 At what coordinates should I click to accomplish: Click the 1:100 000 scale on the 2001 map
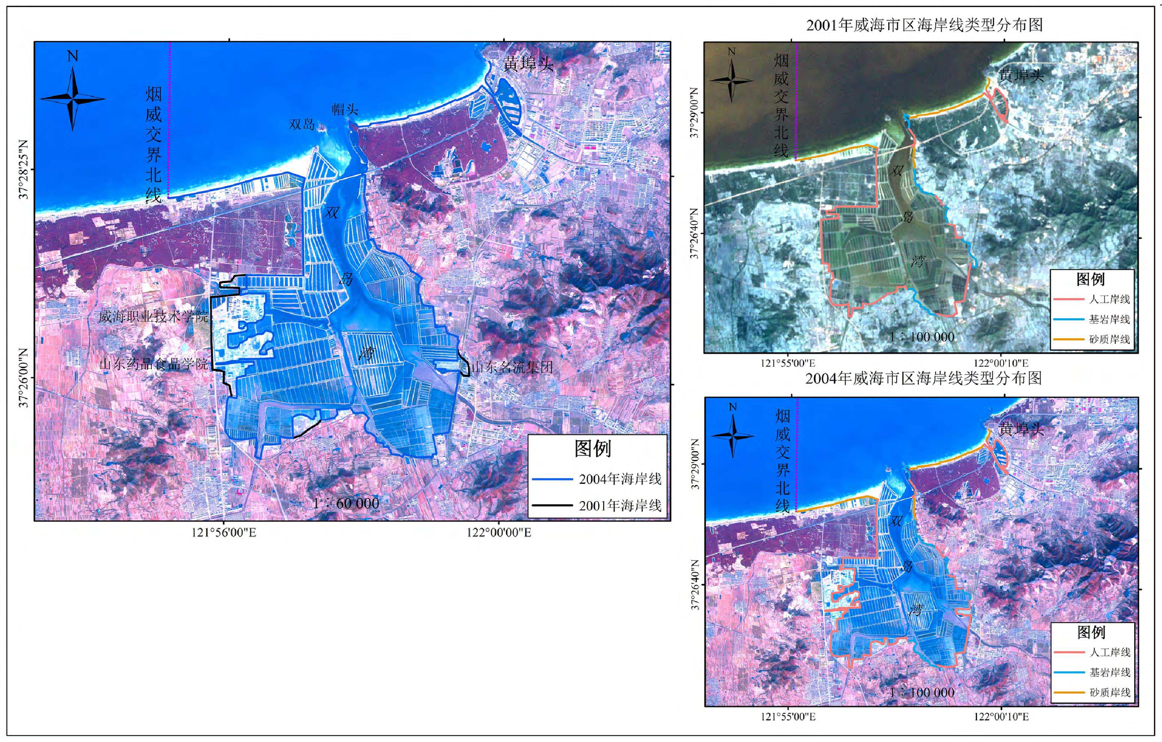922,337
